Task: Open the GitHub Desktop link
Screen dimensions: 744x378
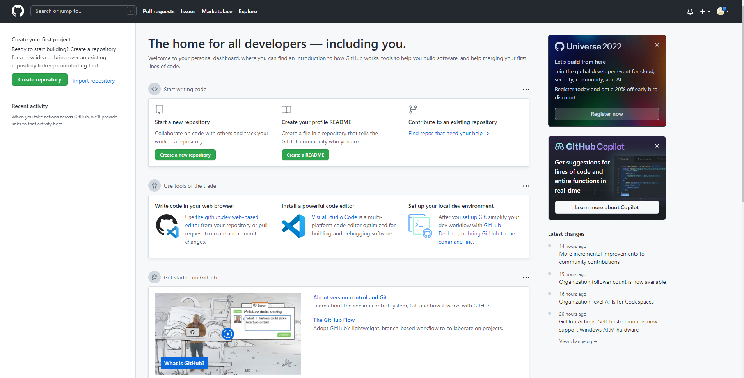Action: [470, 230]
